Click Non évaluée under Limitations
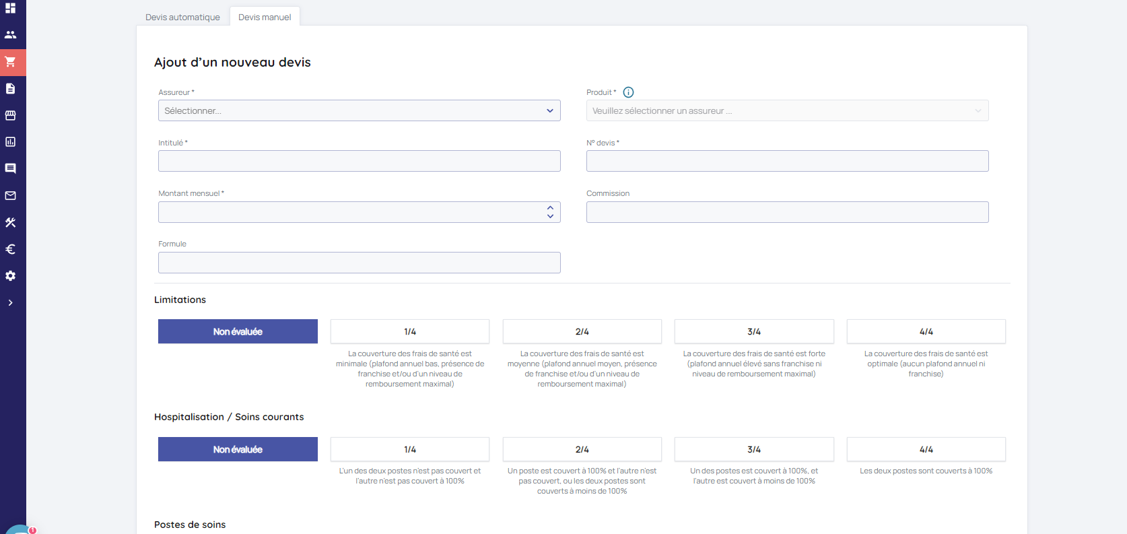The width and height of the screenshot is (1127, 534). 238,331
